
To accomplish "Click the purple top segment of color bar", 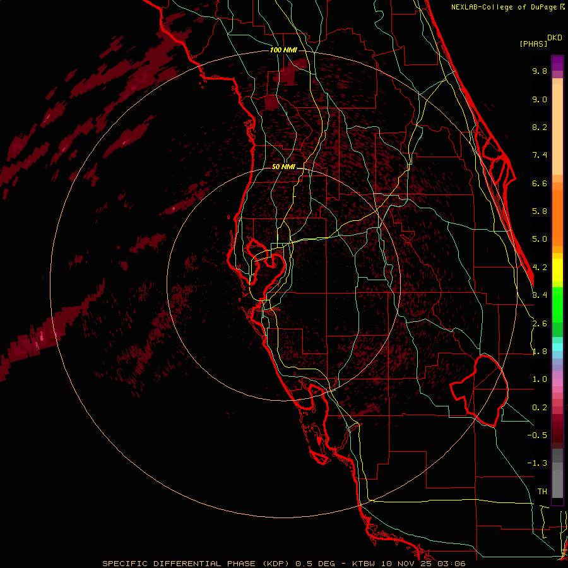I will point(557,63).
